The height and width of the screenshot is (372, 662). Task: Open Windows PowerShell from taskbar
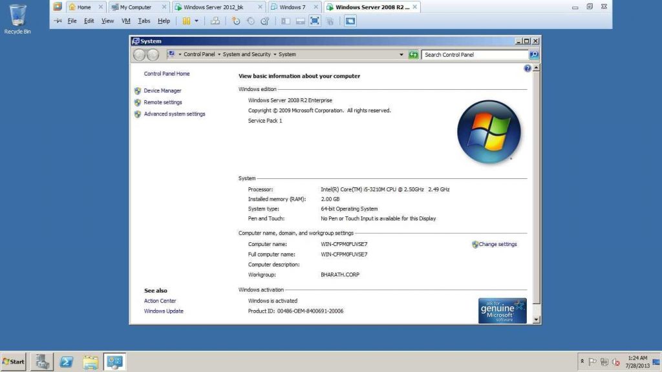click(x=67, y=362)
